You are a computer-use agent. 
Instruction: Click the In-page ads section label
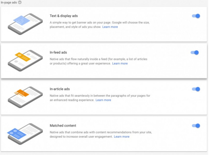pos(9,2)
